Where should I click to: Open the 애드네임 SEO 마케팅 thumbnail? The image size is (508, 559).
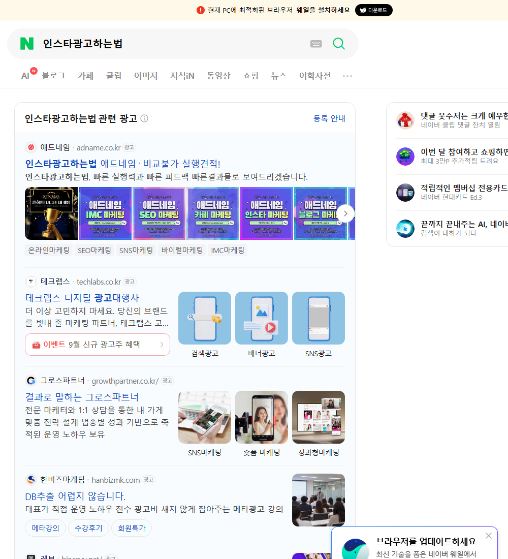pyautogui.click(x=159, y=213)
